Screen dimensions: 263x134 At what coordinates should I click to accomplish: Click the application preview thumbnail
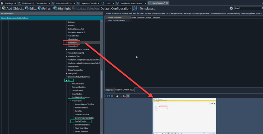(x=184, y=116)
